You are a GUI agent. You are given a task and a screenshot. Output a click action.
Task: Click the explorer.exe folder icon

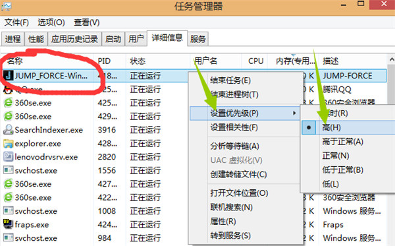pyautogui.click(x=8, y=143)
